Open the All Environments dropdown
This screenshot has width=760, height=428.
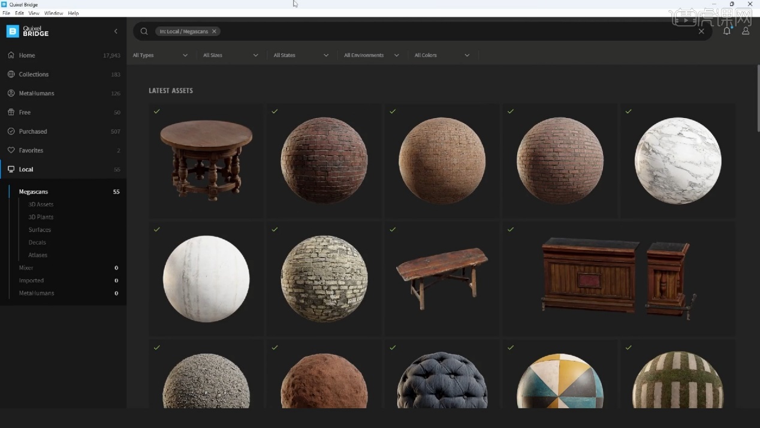point(372,55)
